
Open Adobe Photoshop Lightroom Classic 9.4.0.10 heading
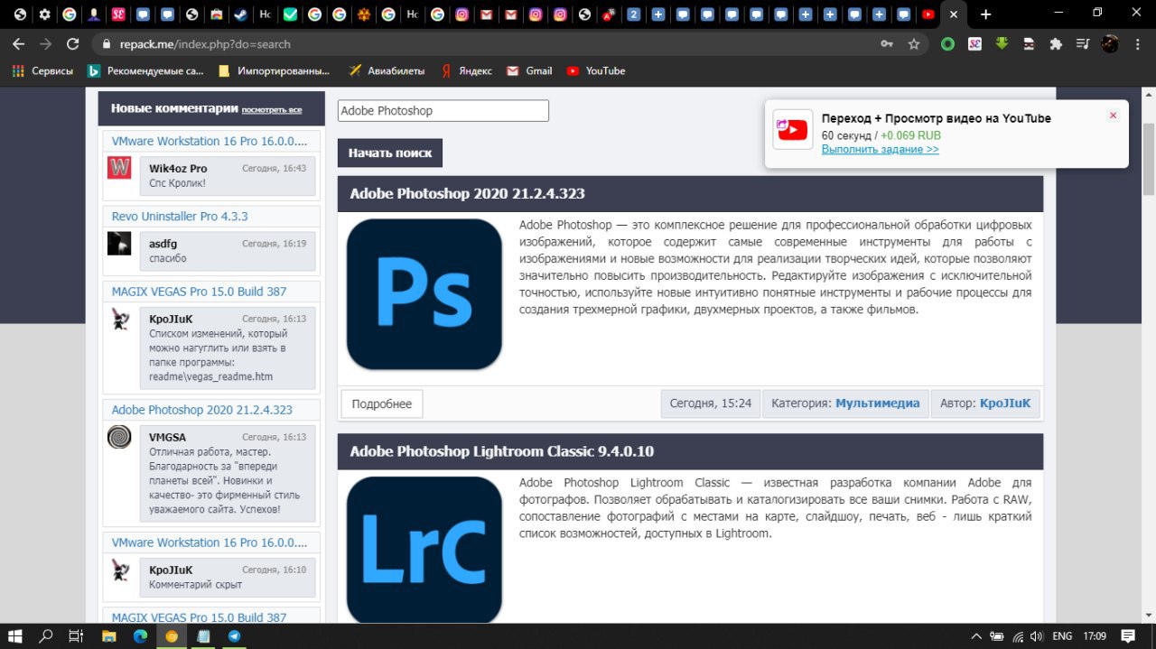502,451
